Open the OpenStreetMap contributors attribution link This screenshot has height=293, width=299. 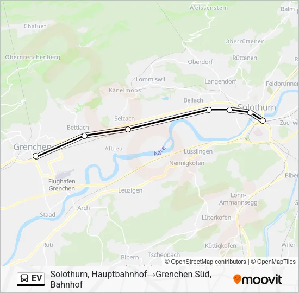[205, 262]
